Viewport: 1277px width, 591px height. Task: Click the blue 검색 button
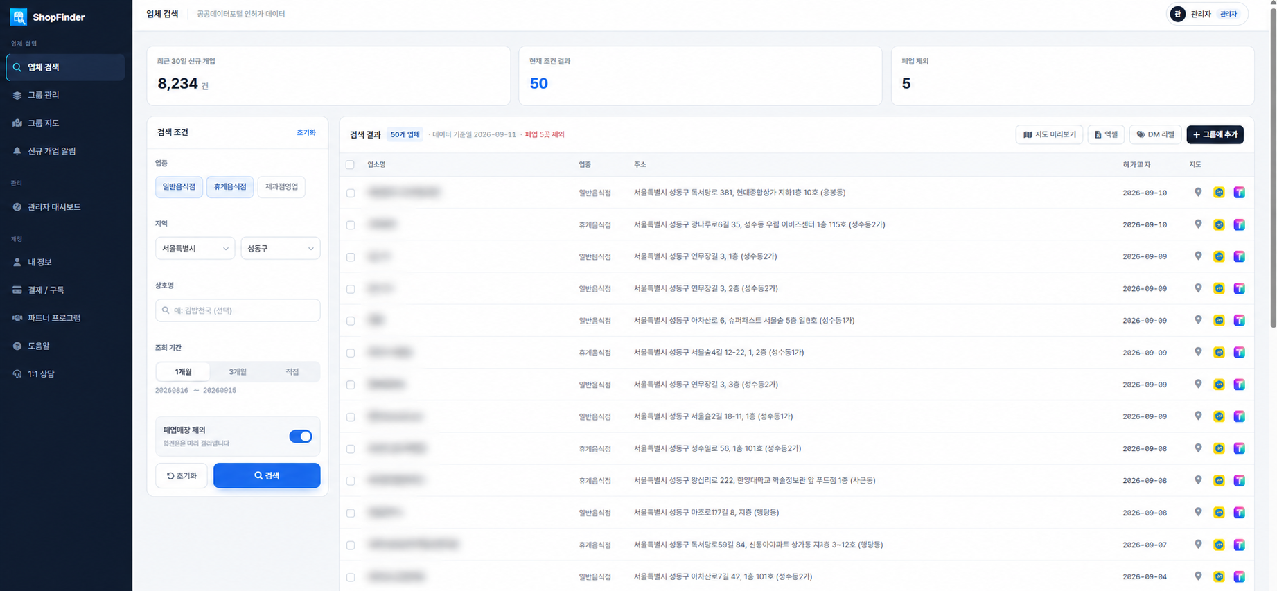pos(267,475)
